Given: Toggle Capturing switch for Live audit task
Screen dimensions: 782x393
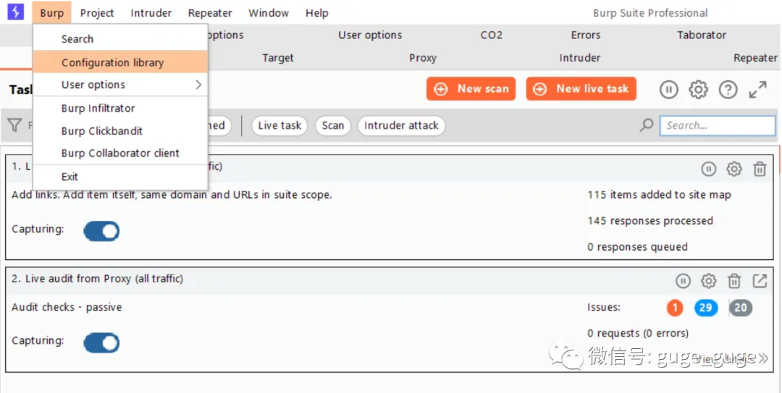Looking at the screenshot, I should [x=102, y=343].
